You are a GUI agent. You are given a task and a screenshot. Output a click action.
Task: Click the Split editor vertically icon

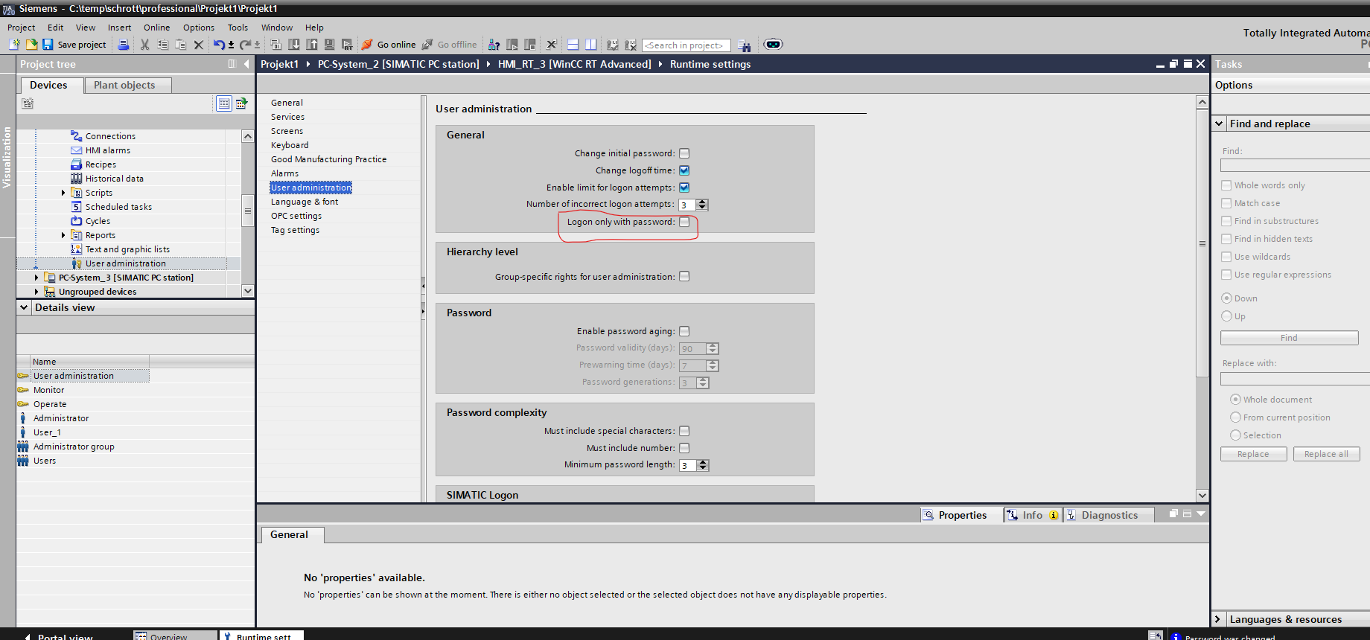(x=590, y=45)
